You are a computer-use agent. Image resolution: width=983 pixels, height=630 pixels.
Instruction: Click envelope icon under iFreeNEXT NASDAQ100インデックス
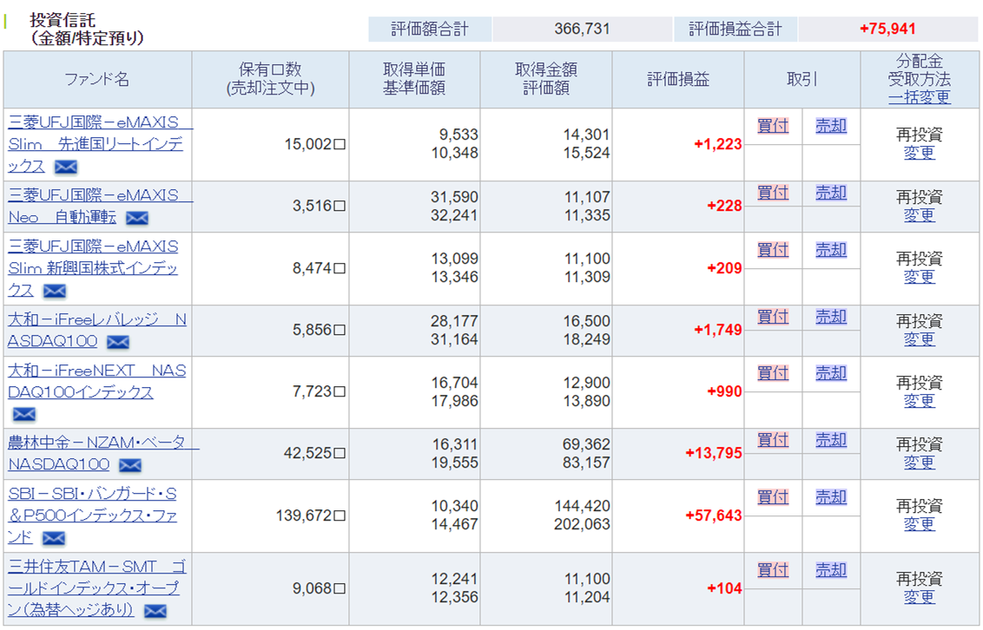24,414
